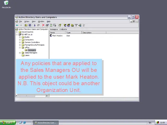Minimize the inner MMC child window

coord(131,21)
